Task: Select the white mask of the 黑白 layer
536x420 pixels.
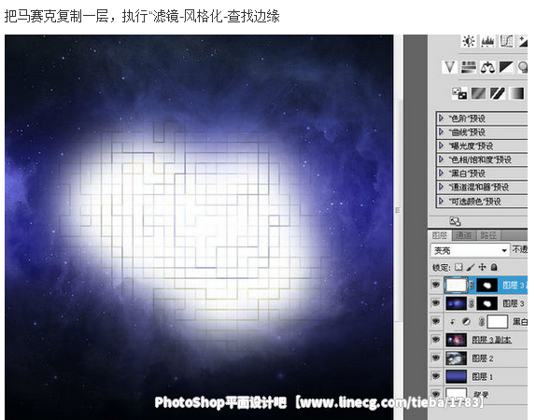Action: click(x=498, y=322)
